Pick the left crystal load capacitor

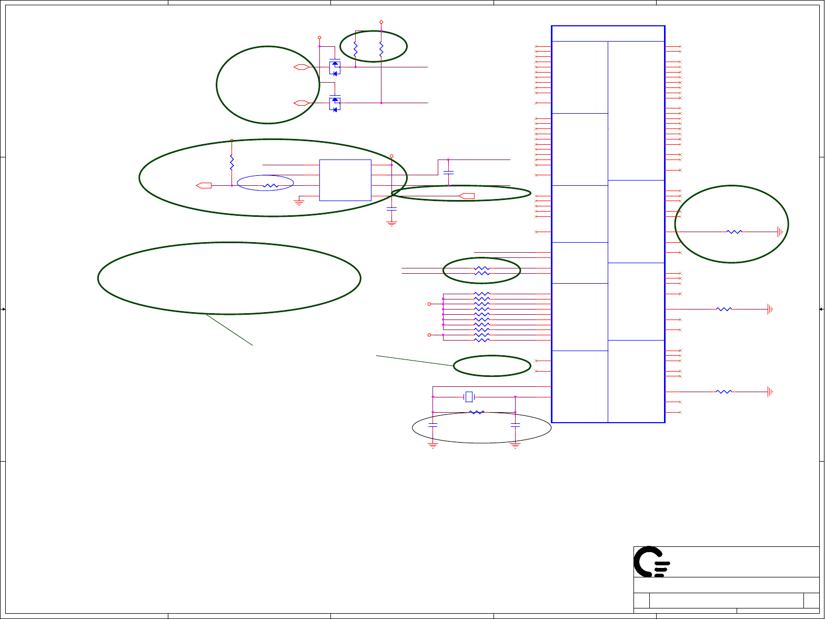coord(433,424)
